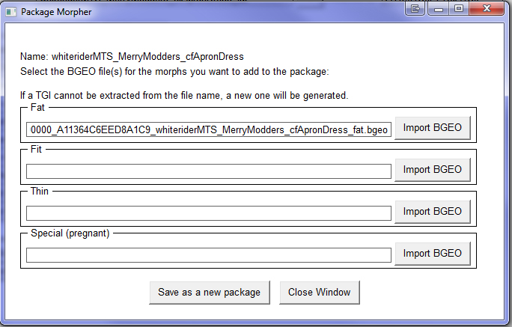
Task: Close the window using the red X button
Action: pyautogui.click(x=487, y=8)
